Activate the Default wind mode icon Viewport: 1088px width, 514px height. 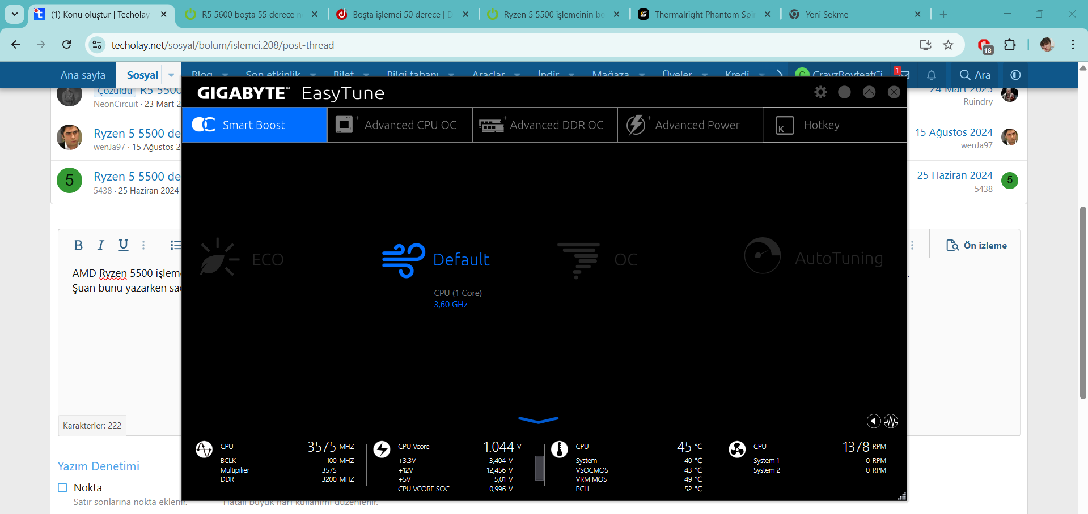coord(403,260)
